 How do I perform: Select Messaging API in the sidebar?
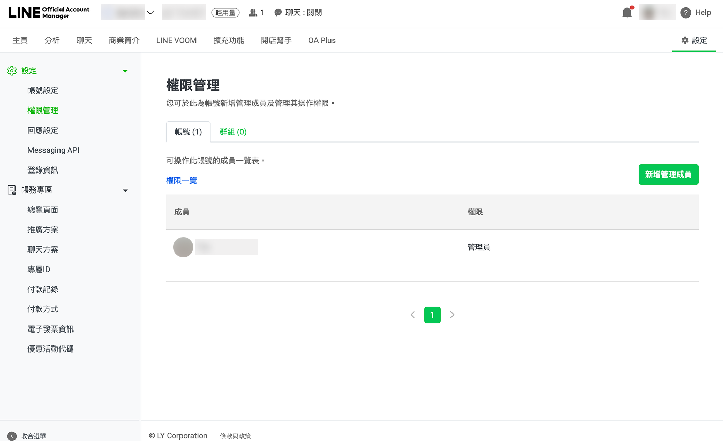point(53,150)
